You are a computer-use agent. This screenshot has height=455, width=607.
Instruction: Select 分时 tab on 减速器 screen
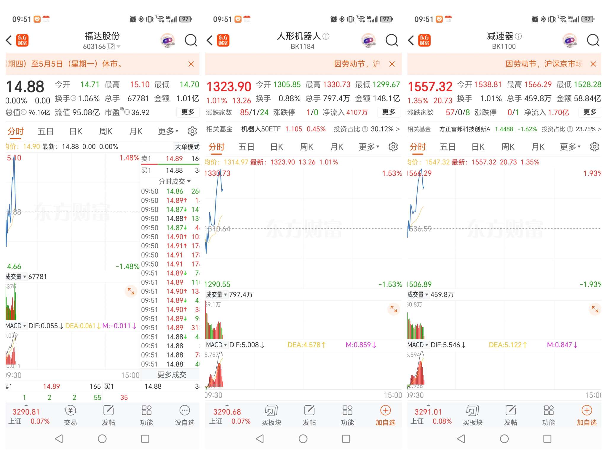click(418, 147)
